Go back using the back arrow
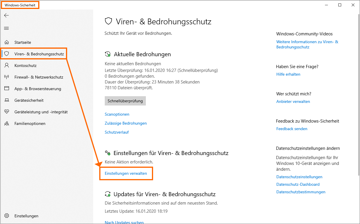360x224 pixels. tap(6, 15)
